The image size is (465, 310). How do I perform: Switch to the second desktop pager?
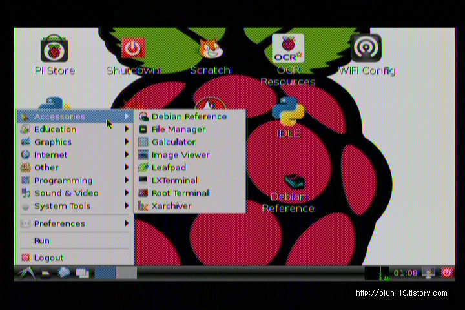[x=127, y=273]
